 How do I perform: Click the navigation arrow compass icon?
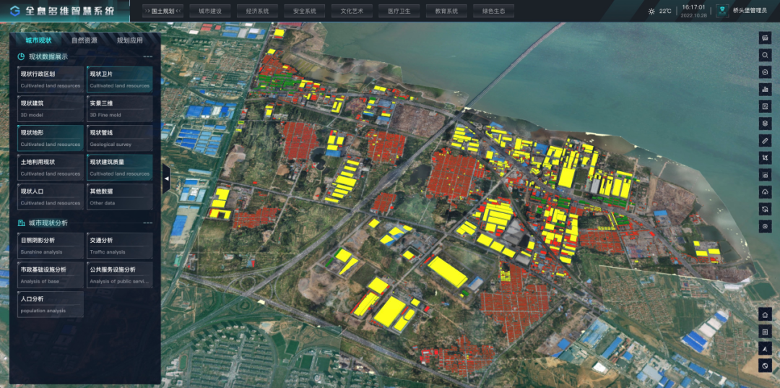[765, 349]
